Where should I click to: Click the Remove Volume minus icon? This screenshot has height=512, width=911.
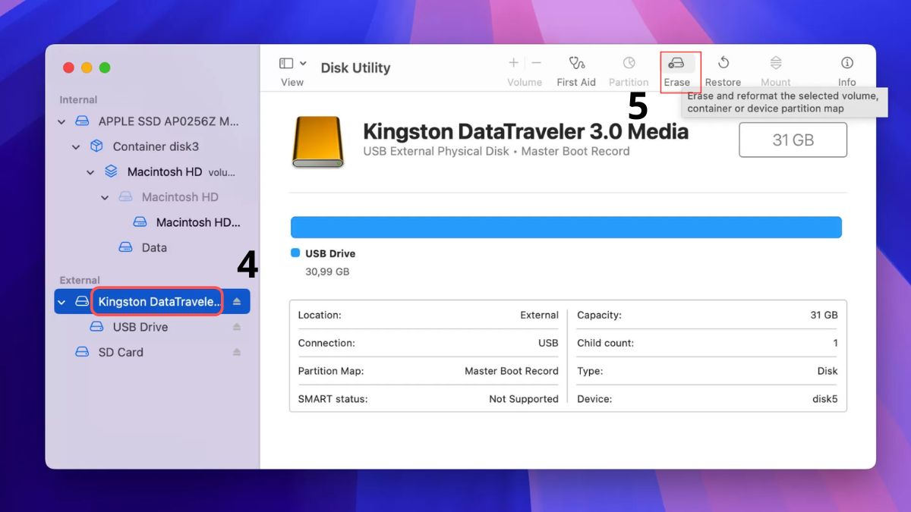(536, 62)
